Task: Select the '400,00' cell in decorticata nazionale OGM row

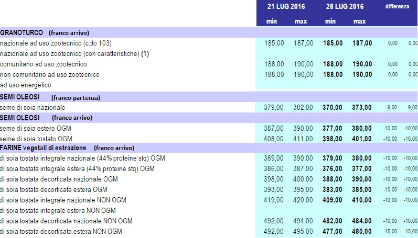Action: 303,179
